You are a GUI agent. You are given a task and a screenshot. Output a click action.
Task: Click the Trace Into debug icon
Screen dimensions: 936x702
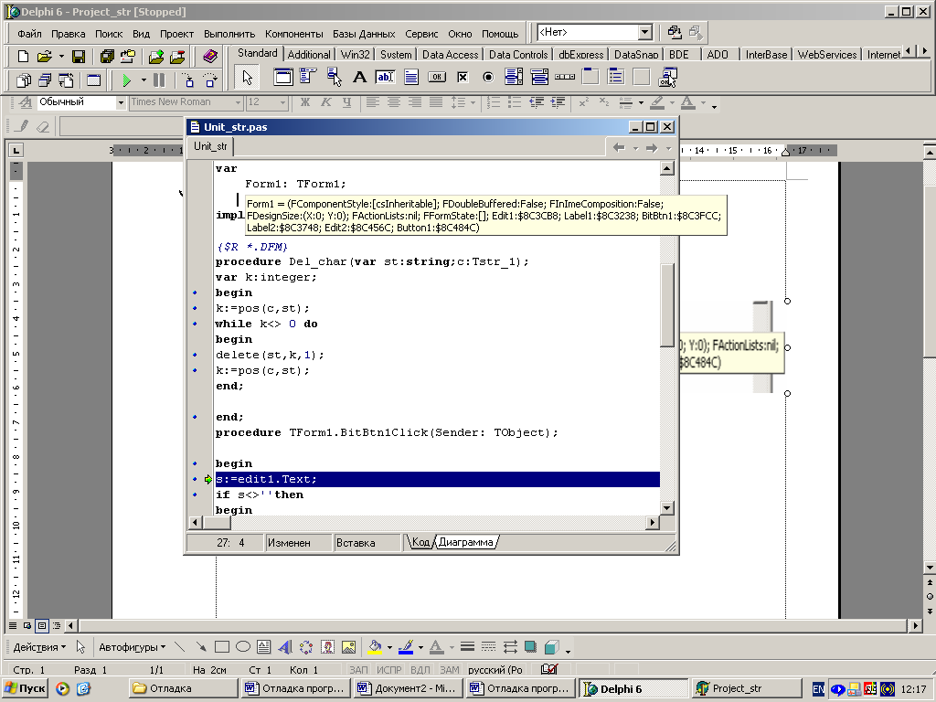click(x=188, y=80)
